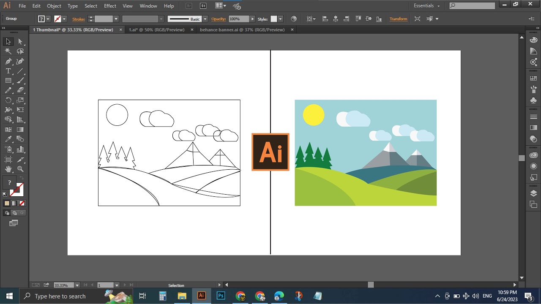This screenshot has height=304, width=541.
Task: Pick the Type tool
Action: (8, 71)
